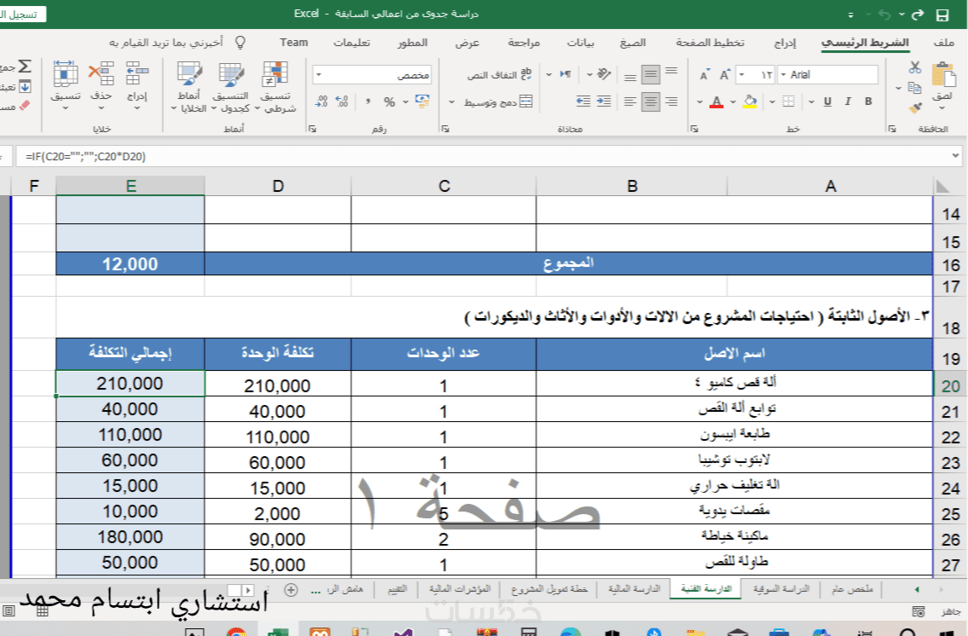968x636 pixels.
Task: Toggle Middle Align vertical alignment
Action: pyautogui.click(x=650, y=75)
